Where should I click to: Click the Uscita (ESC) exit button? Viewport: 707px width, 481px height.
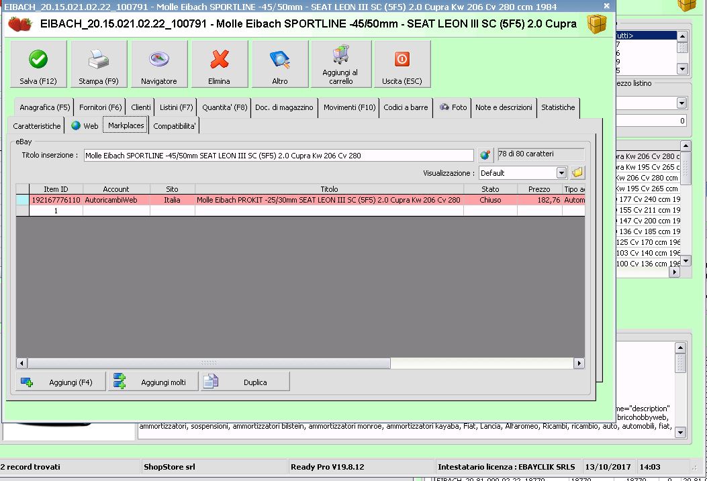pos(402,64)
